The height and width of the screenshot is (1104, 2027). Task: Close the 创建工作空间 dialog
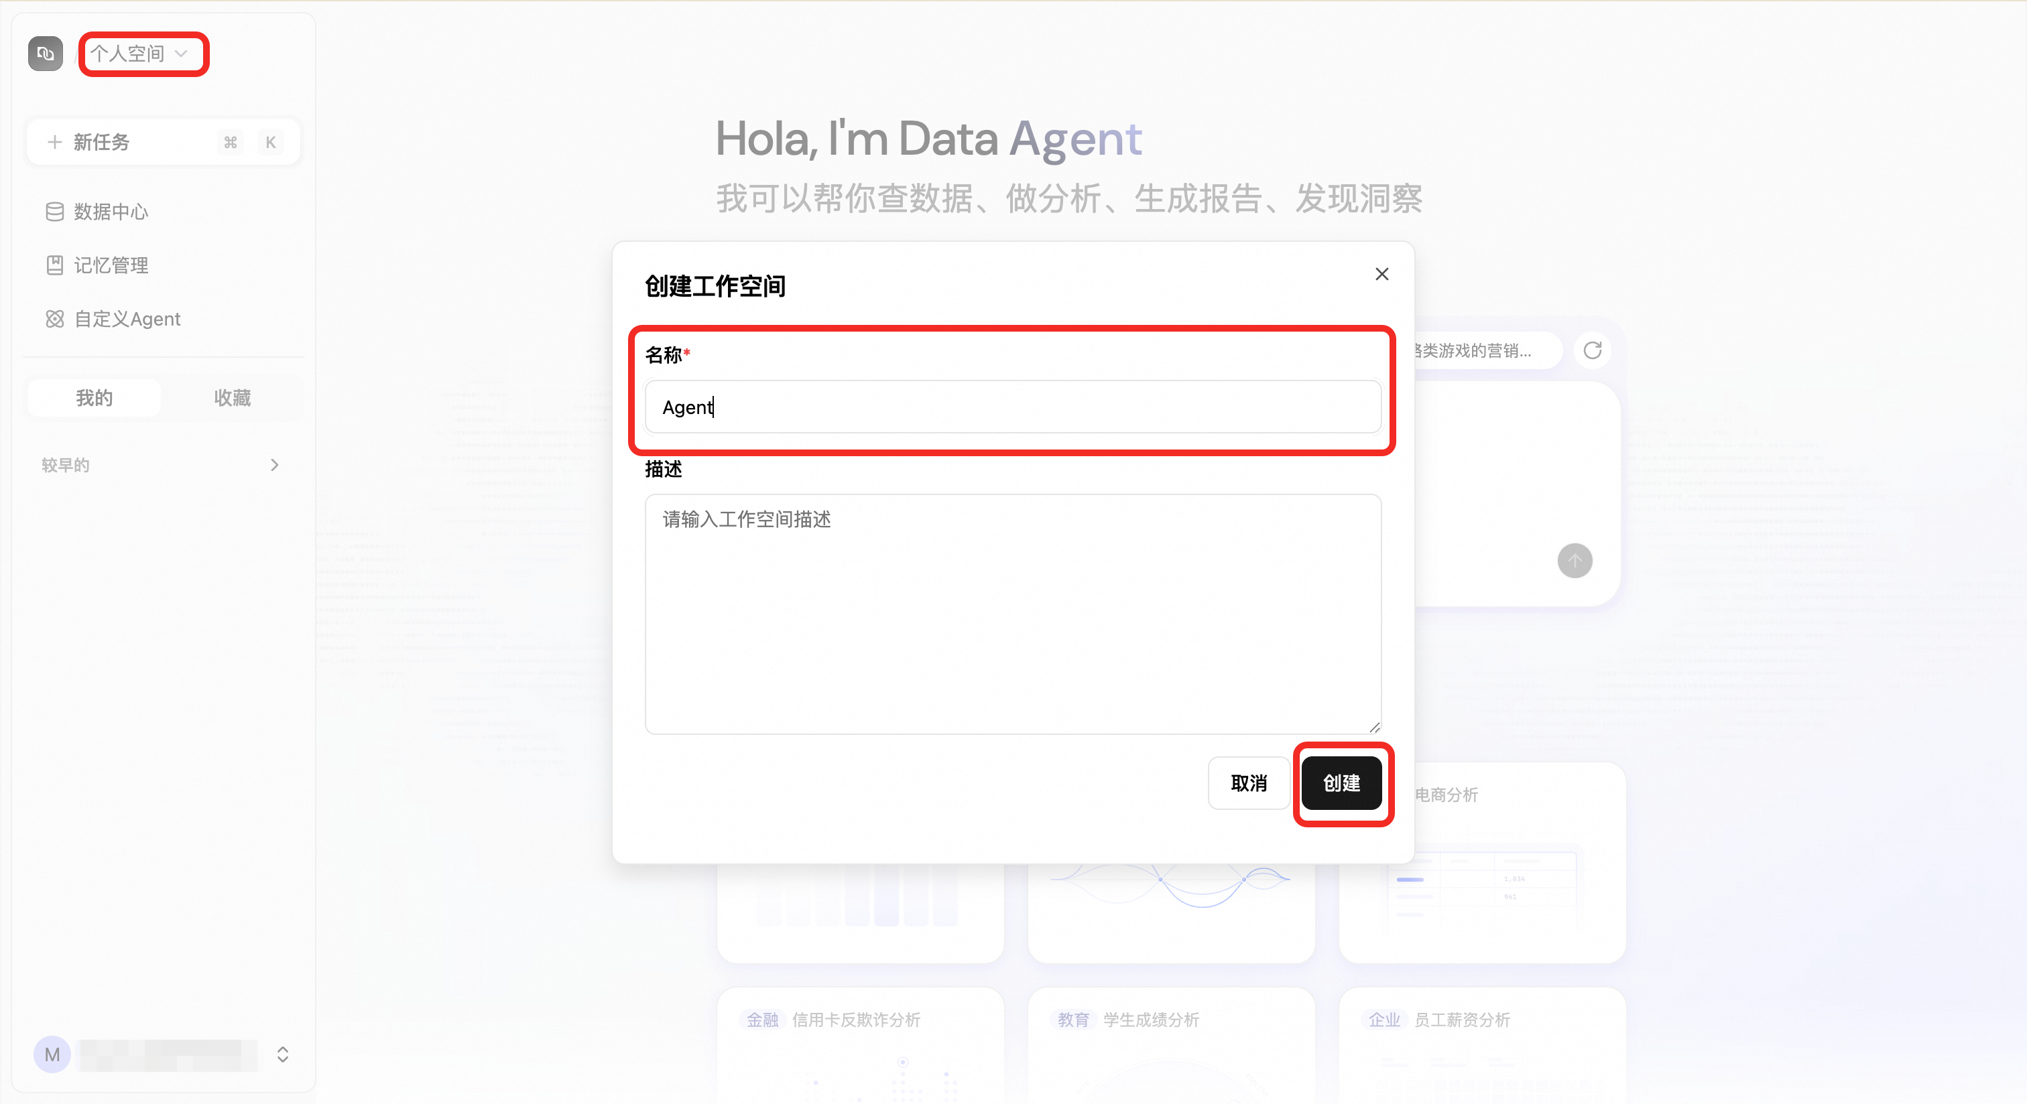(x=1381, y=273)
